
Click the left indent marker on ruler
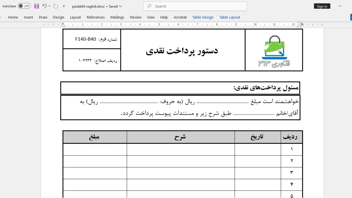tap(63, 25)
